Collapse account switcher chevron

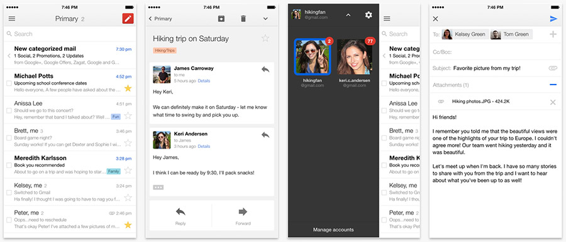coord(348,15)
